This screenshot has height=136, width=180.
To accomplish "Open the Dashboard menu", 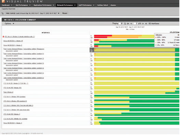I will click(6, 5).
